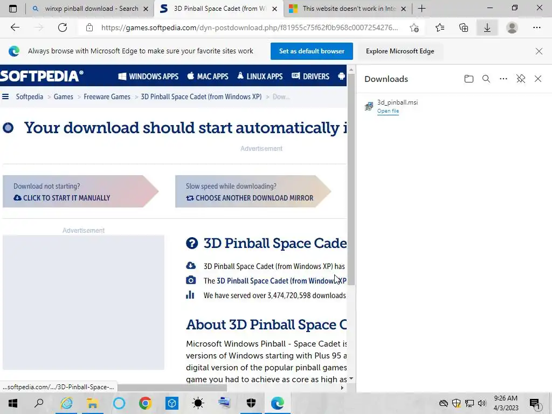Viewport: 552px width, 414px height.
Task: Go to Games breadcrumb link
Action: point(64,97)
